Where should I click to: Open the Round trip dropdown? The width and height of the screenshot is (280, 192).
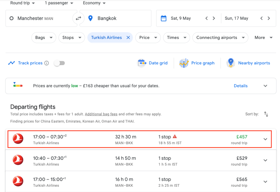(x=22, y=3)
